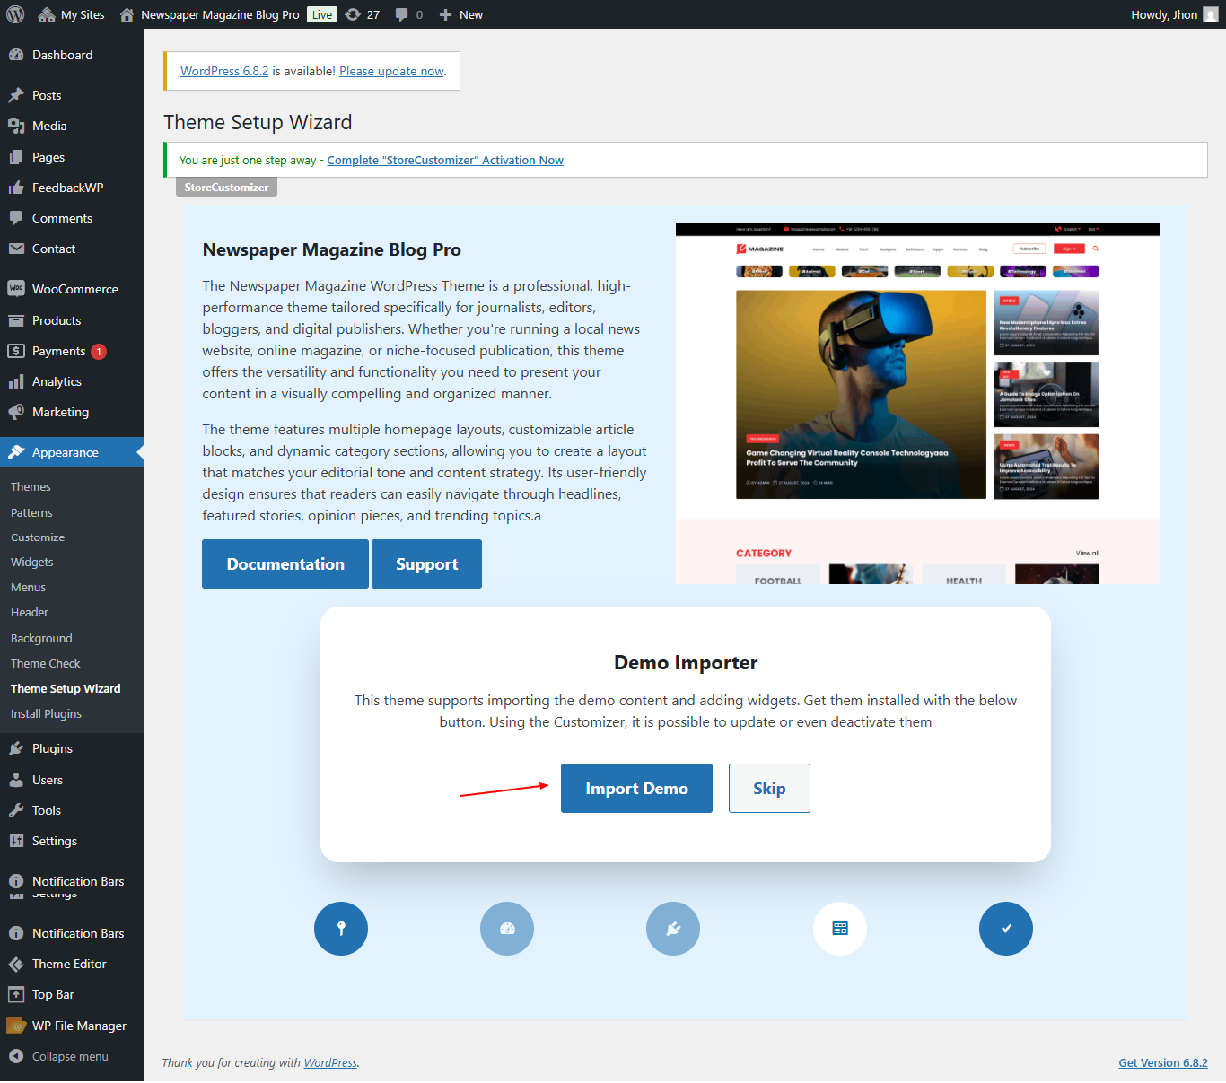The width and height of the screenshot is (1226, 1083).
Task: Click the pin wizard step icon
Action: coord(341,929)
